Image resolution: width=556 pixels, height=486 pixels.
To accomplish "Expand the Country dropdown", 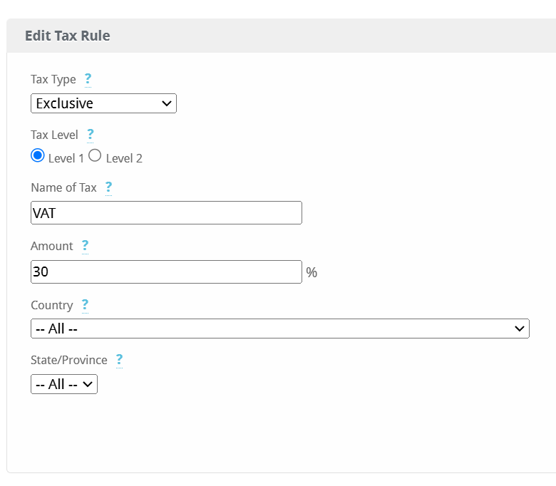I will tap(280, 329).
